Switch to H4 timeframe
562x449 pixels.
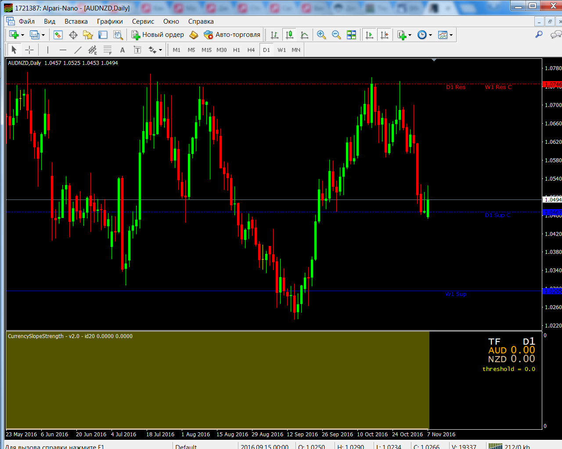251,50
